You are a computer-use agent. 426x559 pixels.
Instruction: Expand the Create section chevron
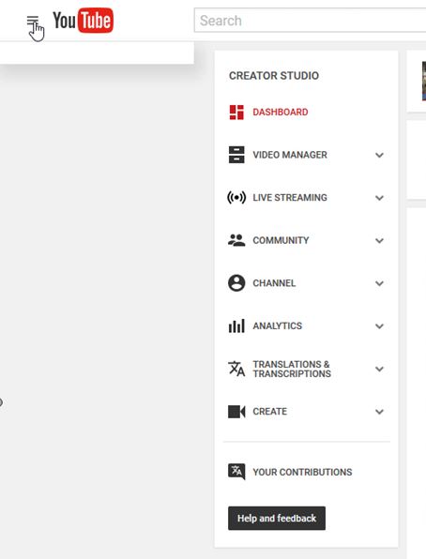click(379, 412)
